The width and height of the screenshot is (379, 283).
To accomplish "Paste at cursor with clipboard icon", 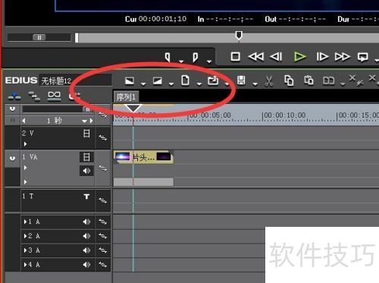I will [309, 80].
